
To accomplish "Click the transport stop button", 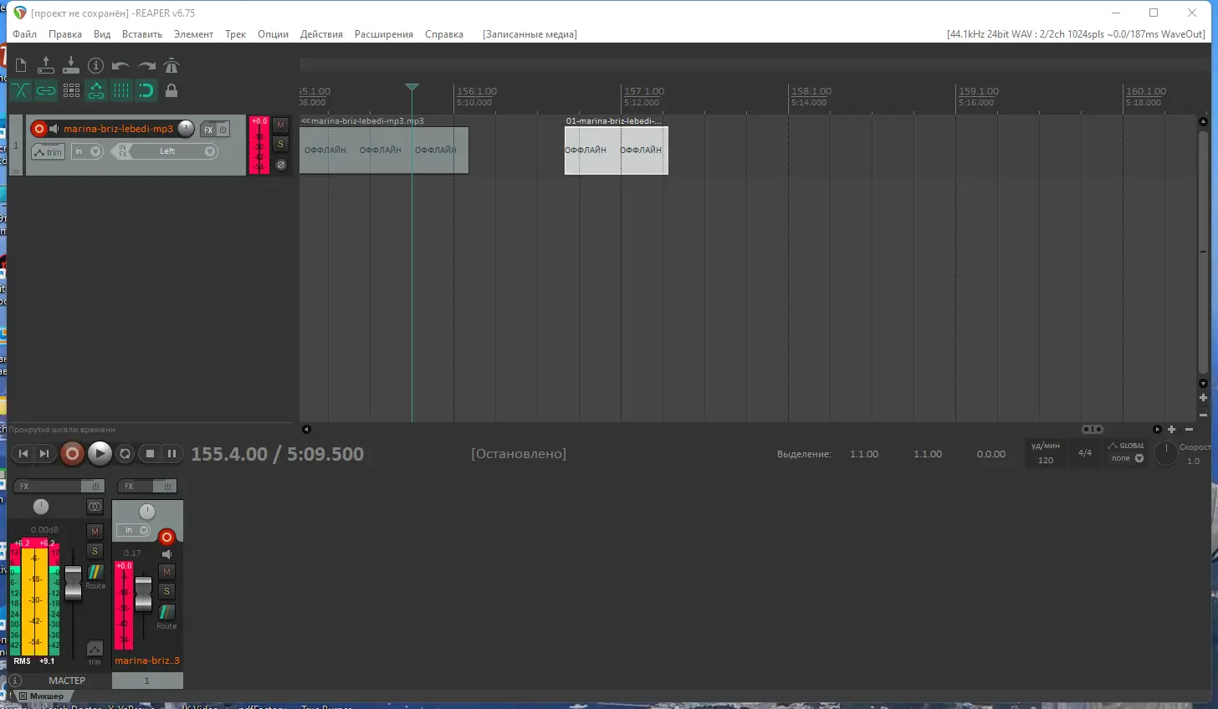I will [150, 454].
